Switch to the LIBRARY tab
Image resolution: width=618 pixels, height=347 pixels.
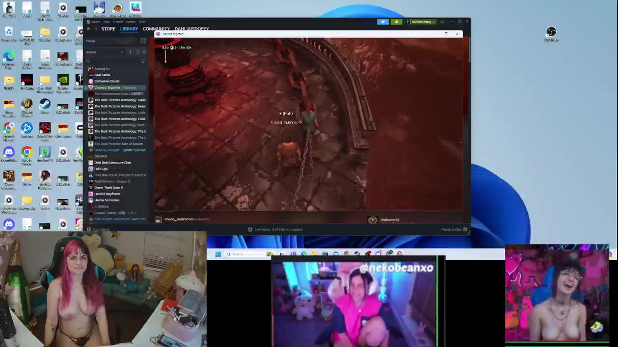[x=129, y=29]
